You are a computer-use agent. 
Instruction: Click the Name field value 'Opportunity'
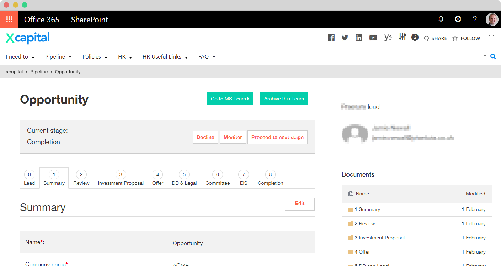point(188,243)
